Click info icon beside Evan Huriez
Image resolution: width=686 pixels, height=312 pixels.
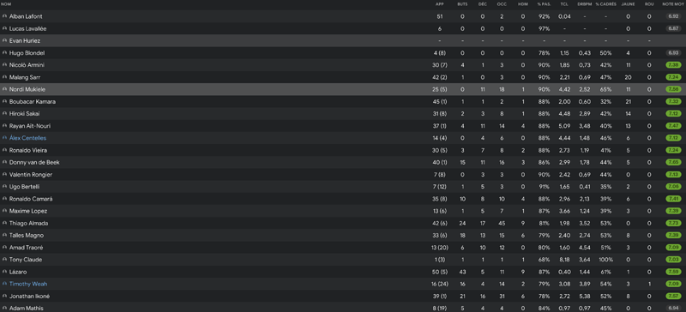tap(4, 40)
